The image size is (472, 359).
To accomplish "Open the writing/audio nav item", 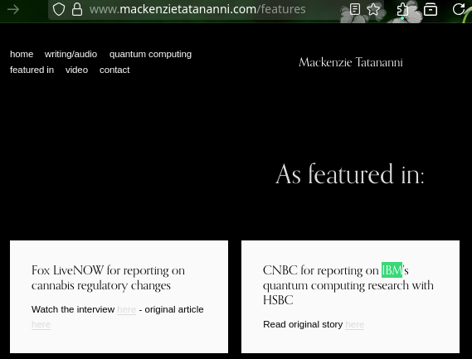I will click(x=71, y=54).
